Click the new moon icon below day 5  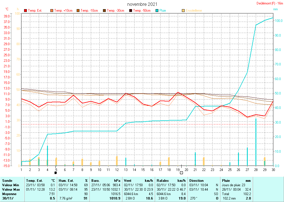click(x=56, y=173)
